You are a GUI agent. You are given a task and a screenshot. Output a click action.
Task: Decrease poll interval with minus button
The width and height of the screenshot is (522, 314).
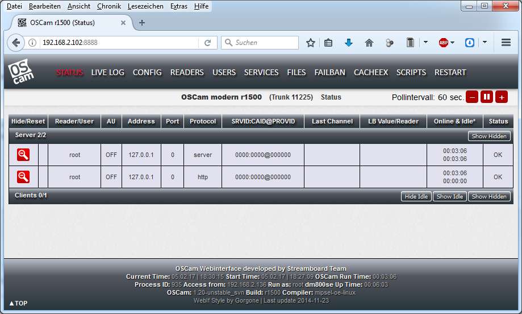click(x=472, y=97)
